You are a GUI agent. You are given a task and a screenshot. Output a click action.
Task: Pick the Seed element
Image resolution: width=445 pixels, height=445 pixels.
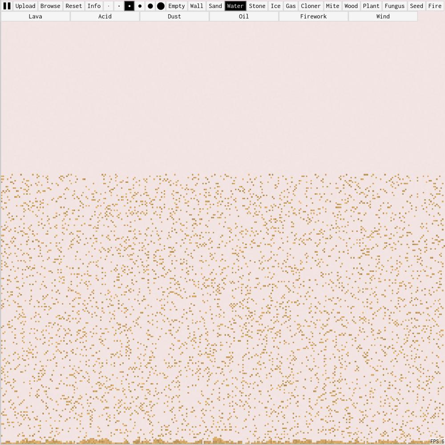click(417, 6)
